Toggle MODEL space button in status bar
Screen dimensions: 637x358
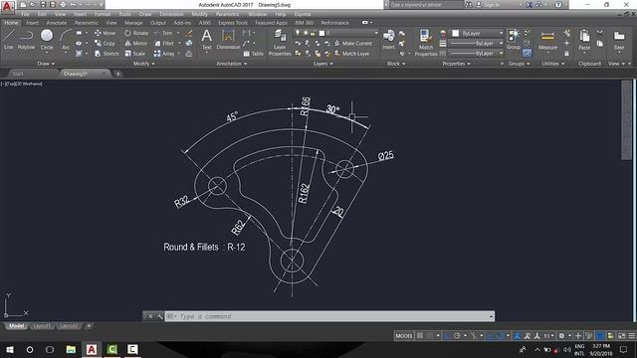404,336
